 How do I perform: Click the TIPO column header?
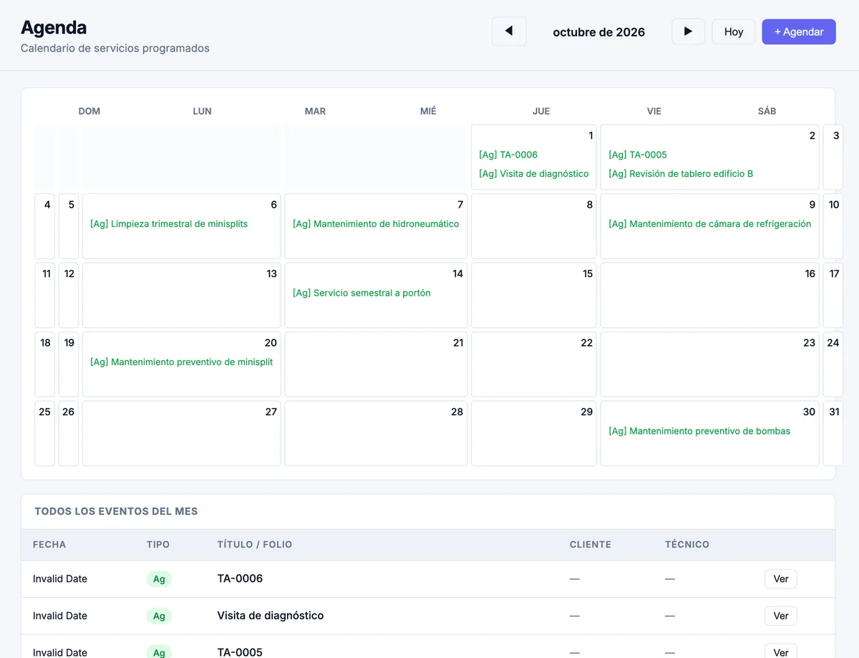[x=158, y=544]
